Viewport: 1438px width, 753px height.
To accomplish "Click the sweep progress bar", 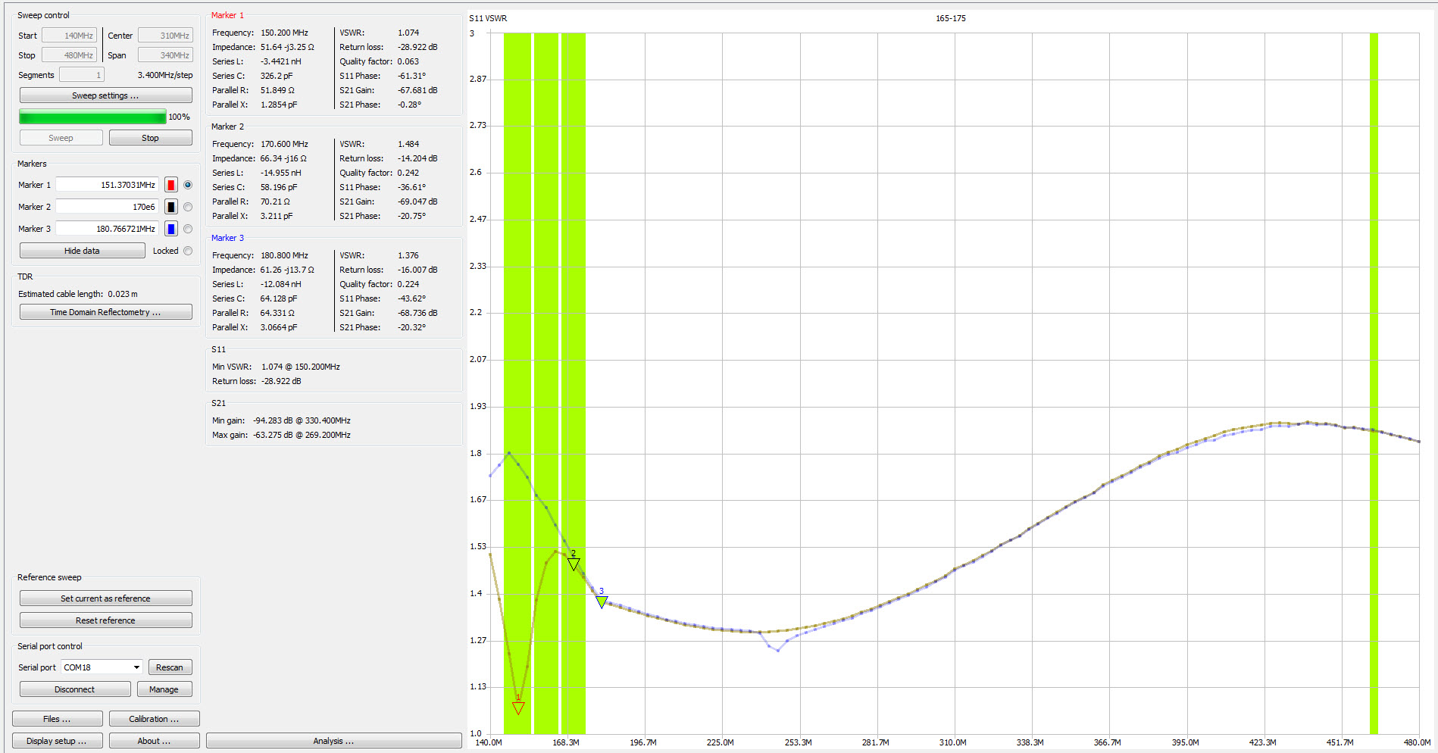I will pyautogui.click(x=92, y=117).
